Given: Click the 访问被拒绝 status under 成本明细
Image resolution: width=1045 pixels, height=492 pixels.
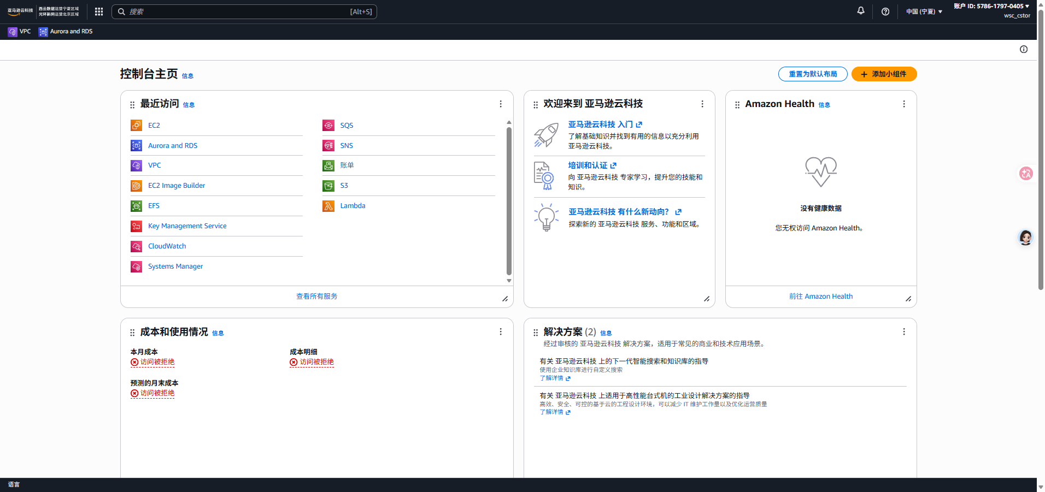Looking at the screenshot, I should point(312,362).
